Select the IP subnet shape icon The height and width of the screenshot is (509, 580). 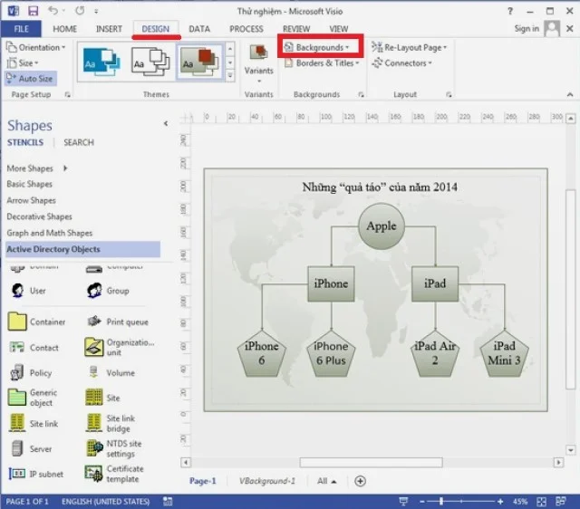[x=16, y=473]
